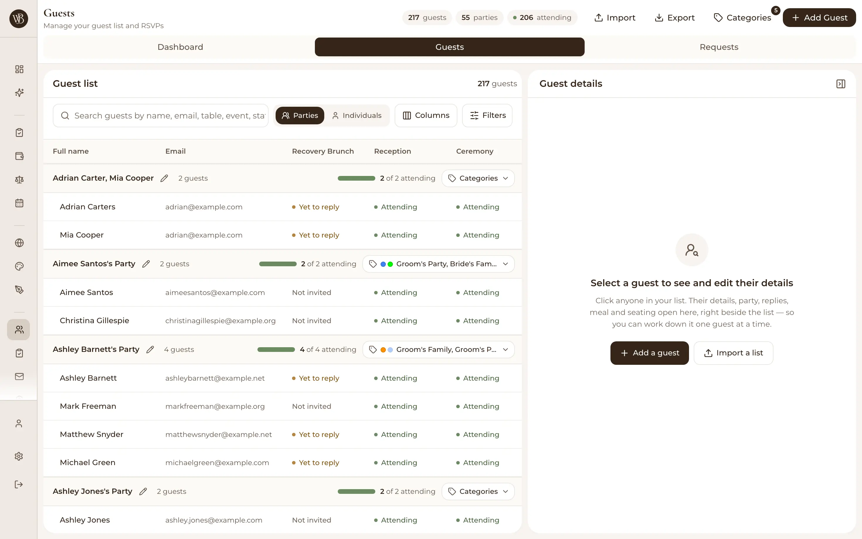
Task: Click Import a list button
Action: [733, 353]
